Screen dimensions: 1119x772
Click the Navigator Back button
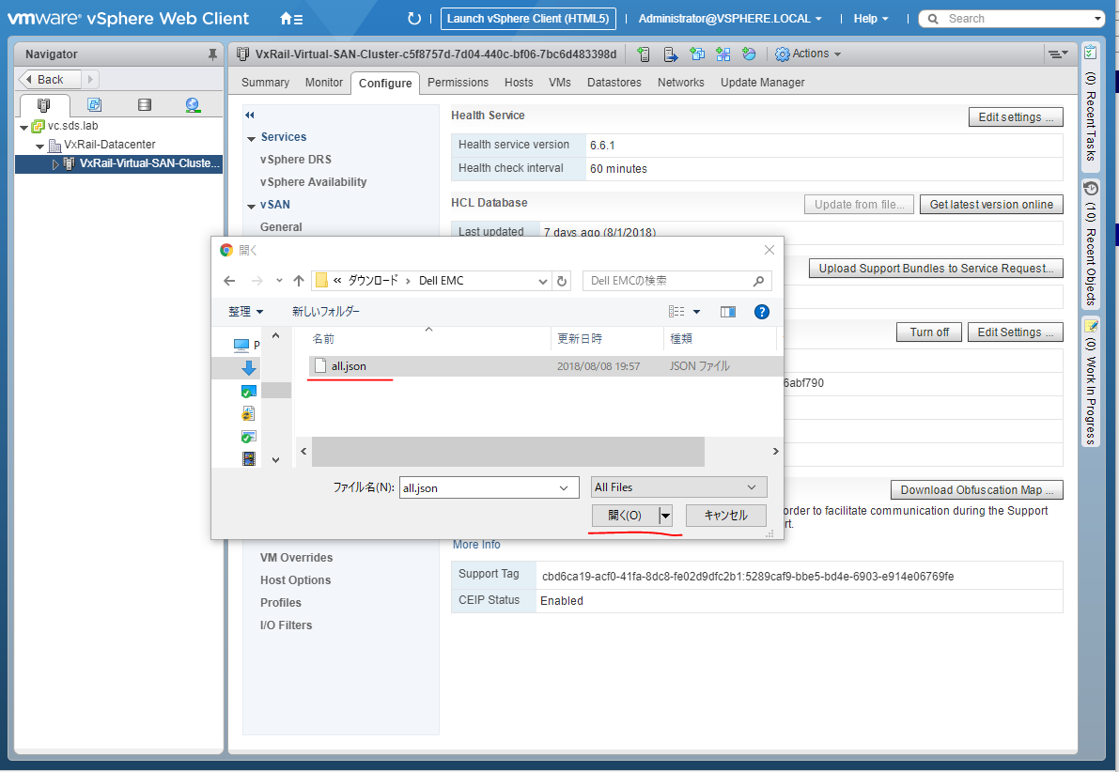click(x=49, y=79)
